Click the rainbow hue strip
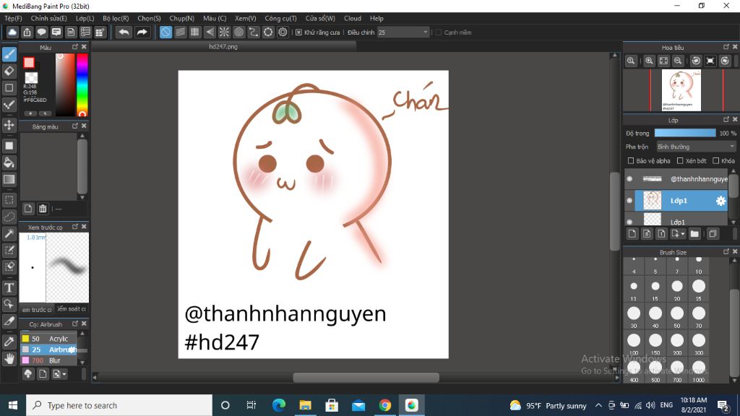Viewport: 740px width, 416px height. tap(82, 84)
